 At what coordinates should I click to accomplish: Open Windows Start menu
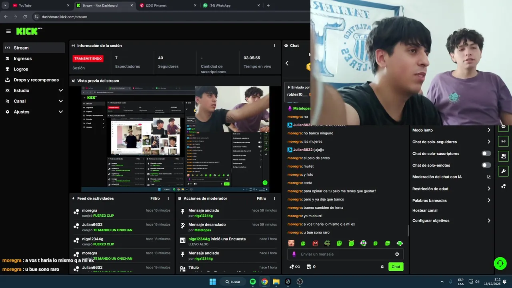(x=212, y=282)
